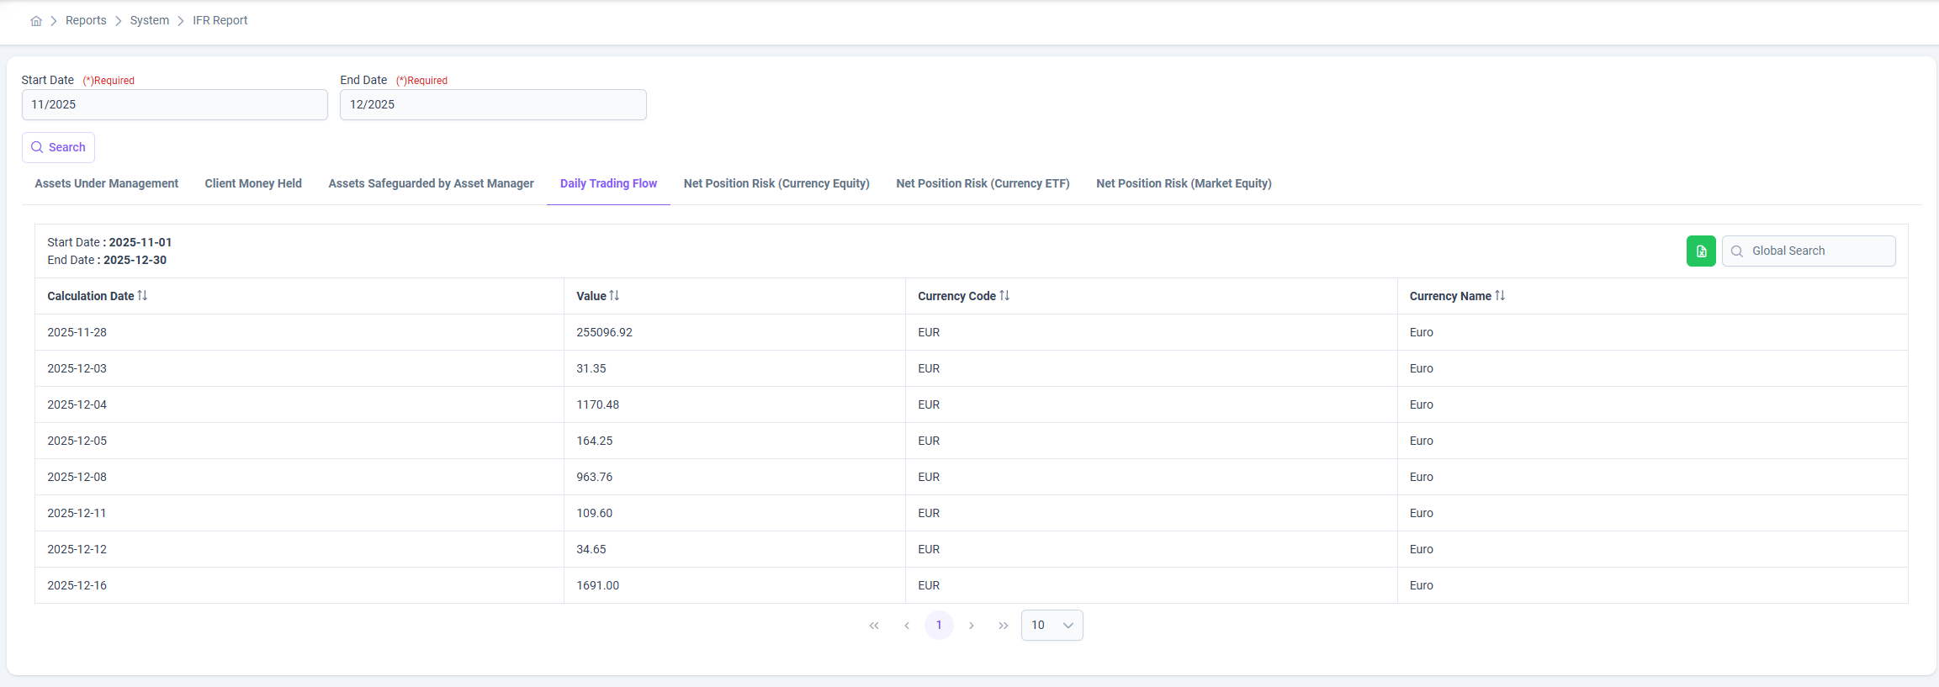
Task: Select the value 1691.00 cell
Action: (x=734, y=585)
